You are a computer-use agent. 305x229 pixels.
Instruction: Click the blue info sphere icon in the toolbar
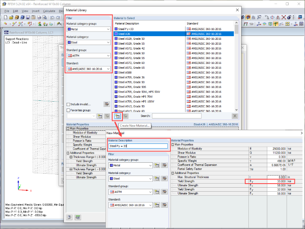click(289, 18)
